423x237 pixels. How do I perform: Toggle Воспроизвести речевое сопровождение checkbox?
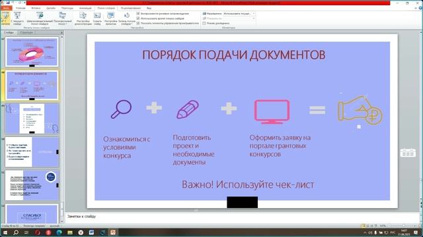click(x=138, y=13)
